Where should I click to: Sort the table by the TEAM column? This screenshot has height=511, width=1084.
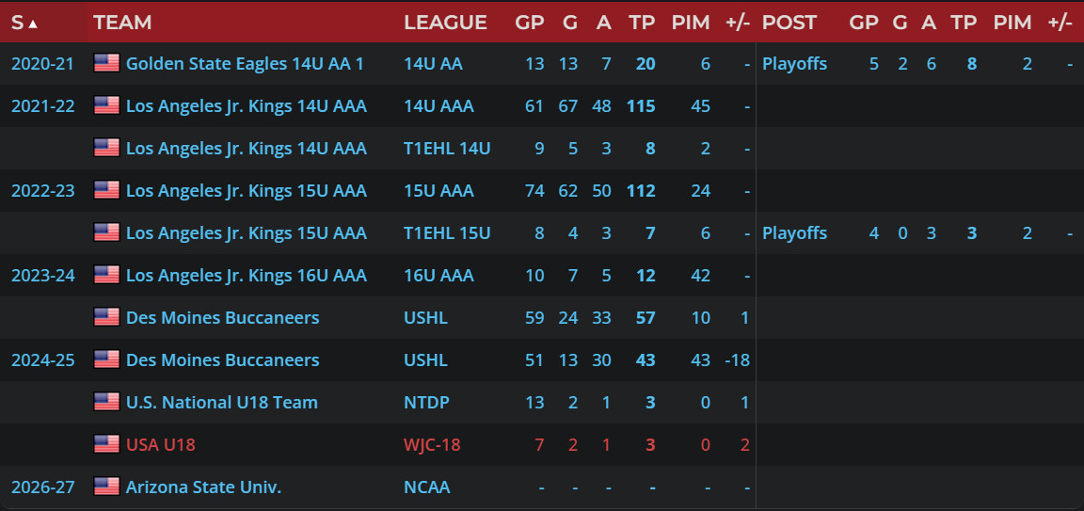pyautogui.click(x=122, y=23)
